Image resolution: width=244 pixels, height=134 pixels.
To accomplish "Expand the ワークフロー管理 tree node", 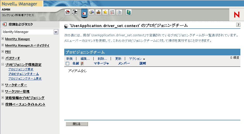I will click(x=3, y=91).
